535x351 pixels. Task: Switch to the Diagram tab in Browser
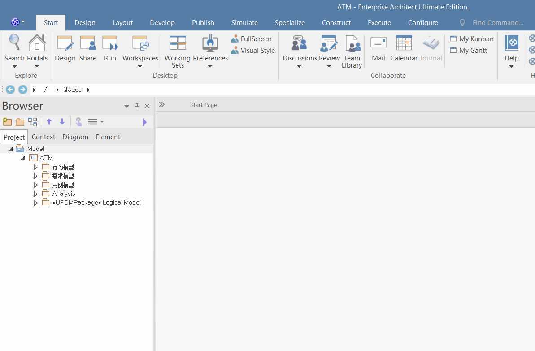point(75,137)
